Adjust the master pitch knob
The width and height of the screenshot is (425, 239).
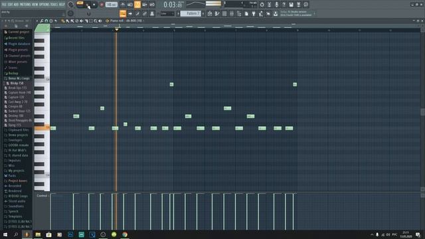70,13
